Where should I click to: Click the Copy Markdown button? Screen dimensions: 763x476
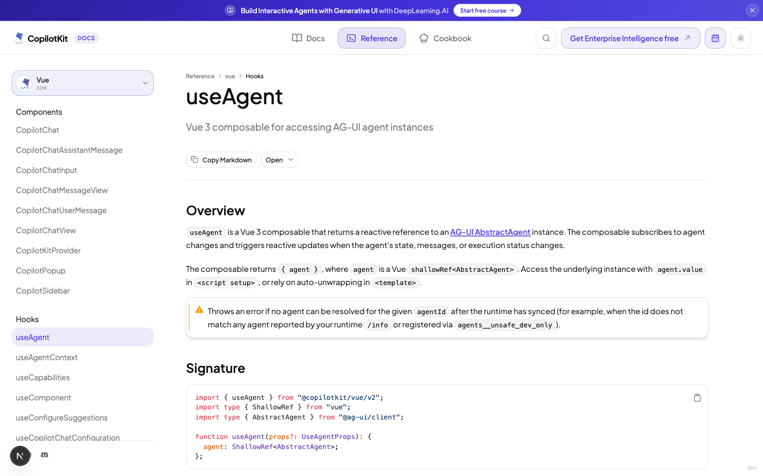pyautogui.click(x=221, y=160)
